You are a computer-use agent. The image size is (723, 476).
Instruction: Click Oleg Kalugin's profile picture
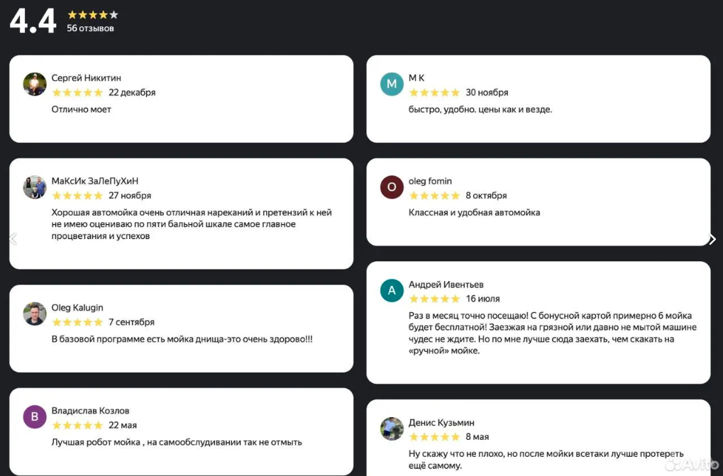point(35,314)
